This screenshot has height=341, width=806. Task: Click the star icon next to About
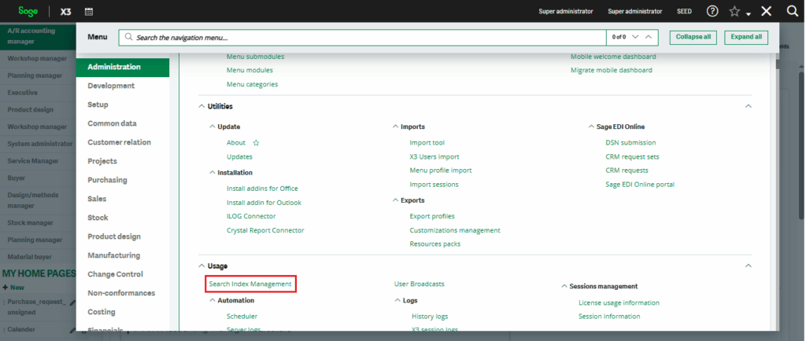pyautogui.click(x=256, y=142)
